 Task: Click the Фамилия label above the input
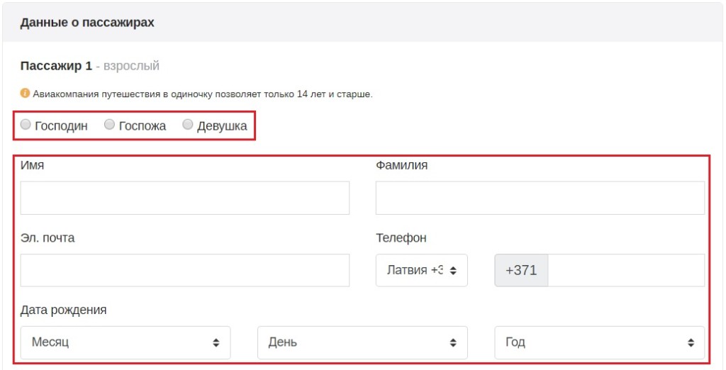(x=402, y=165)
